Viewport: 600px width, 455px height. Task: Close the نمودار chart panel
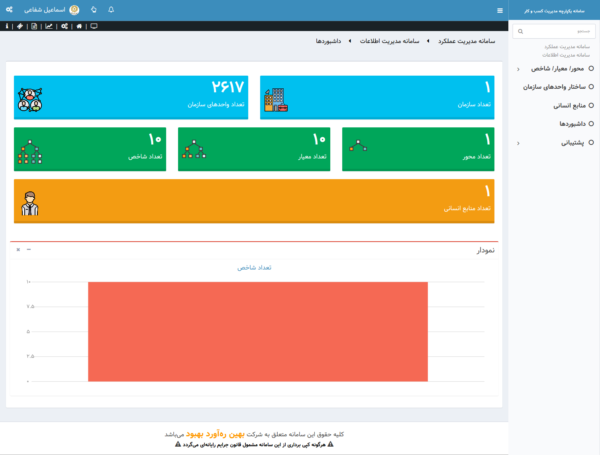(x=18, y=250)
